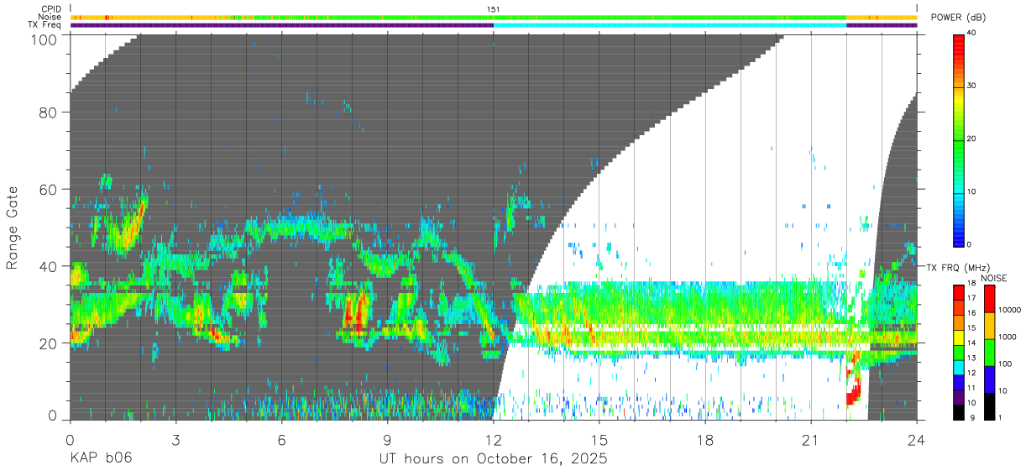Image resolution: width=1031 pixels, height=476 pixels.
Task: Click the TX Freq label at top left
Action: (x=45, y=25)
